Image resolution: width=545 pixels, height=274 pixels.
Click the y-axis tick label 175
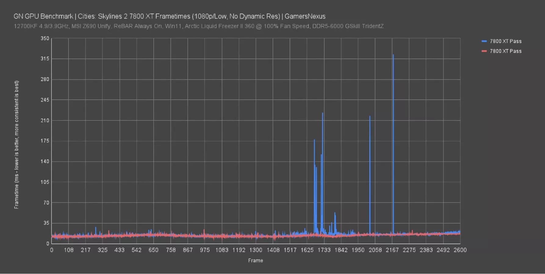point(45,141)
